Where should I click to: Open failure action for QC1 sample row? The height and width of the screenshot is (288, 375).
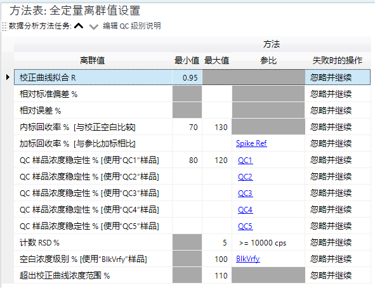point(338,160)
